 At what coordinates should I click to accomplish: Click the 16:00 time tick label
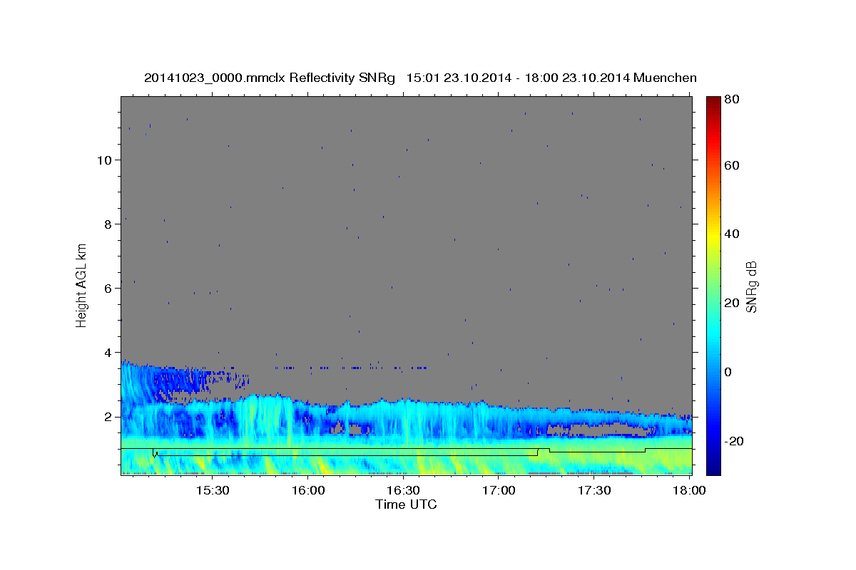(x=308, y=491)
